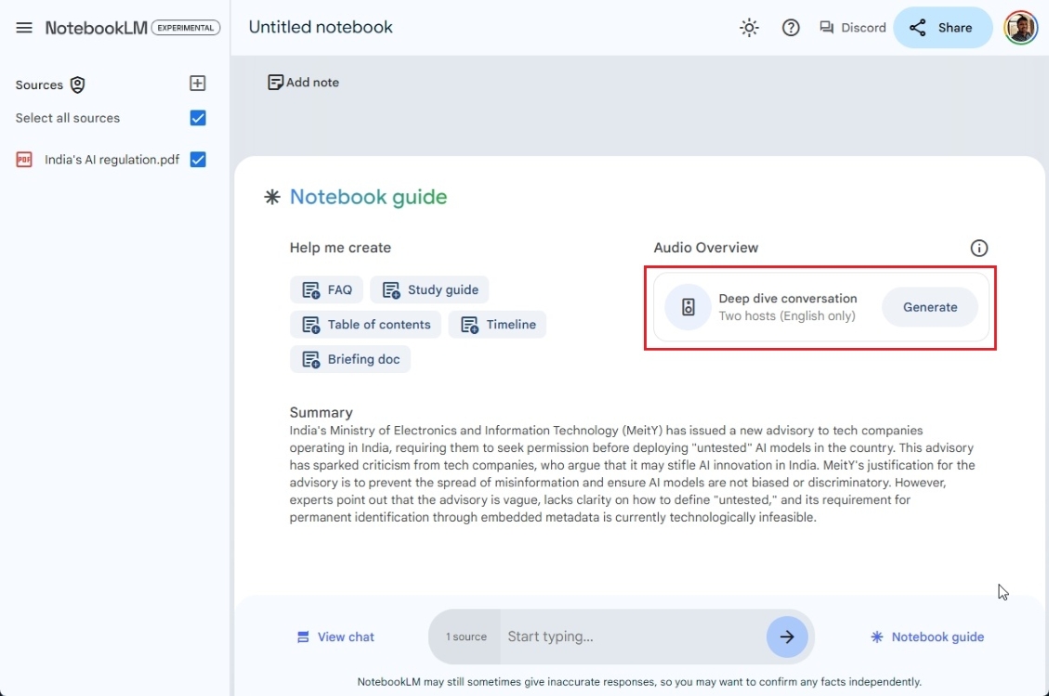
Task: Add a new source with the plus icon
Action: pos(197,83)
